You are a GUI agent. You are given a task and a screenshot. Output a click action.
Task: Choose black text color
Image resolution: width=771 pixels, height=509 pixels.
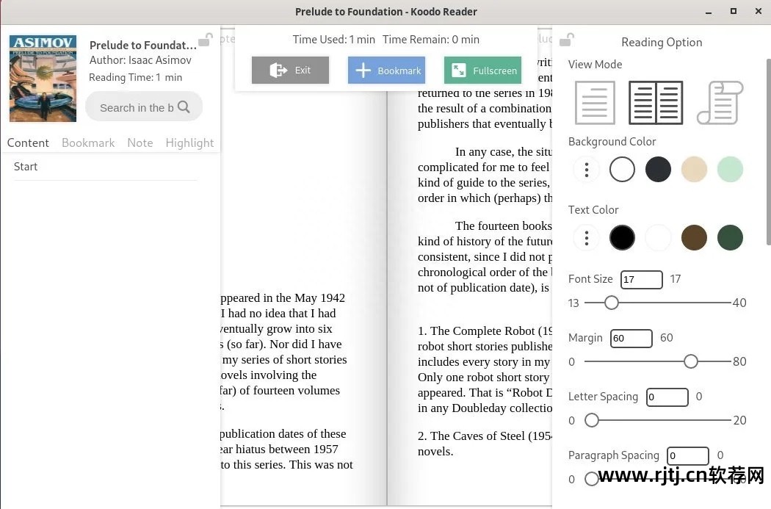point(622,238)
